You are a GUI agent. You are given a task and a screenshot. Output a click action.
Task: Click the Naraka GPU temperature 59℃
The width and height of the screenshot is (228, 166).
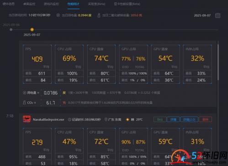click(x=165, y=142)
